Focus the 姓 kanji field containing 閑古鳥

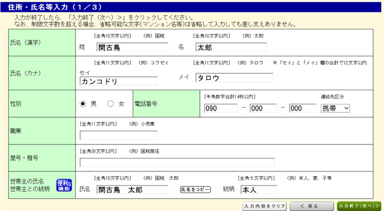pyautogui.click(x=132, y=47)
